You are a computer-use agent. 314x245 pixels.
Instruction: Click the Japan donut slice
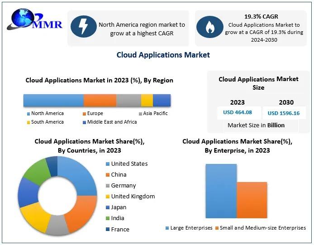(x=28, y=192)
